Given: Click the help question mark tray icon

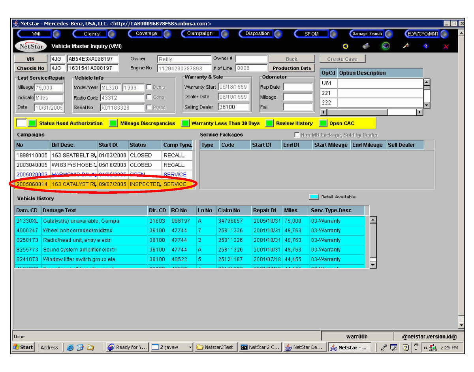Looking at the screenshot, I should pos(406,348).
